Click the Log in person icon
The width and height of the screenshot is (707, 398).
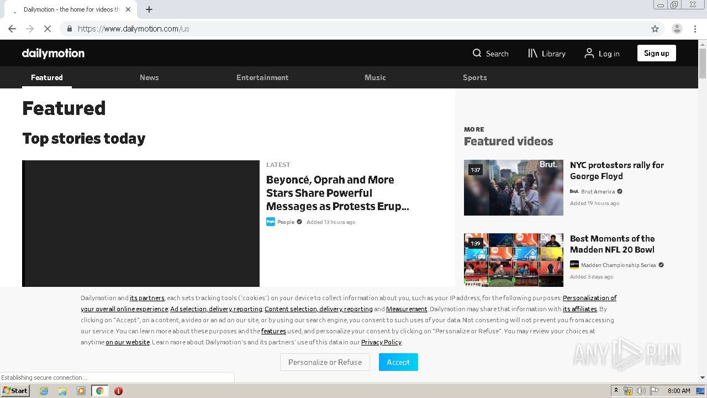point(589,53)
